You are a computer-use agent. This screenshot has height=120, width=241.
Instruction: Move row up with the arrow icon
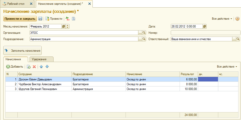(41, 67)
